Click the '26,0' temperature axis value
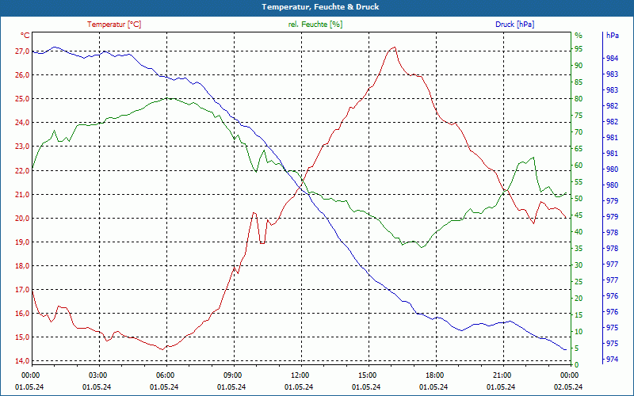 tap(23, 75)
